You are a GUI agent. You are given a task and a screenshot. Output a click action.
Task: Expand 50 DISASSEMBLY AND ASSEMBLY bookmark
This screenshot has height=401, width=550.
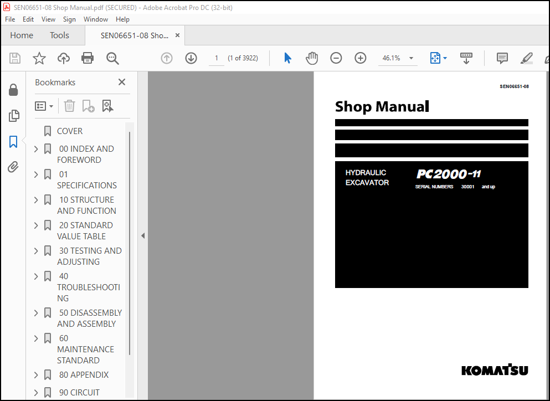36,313
